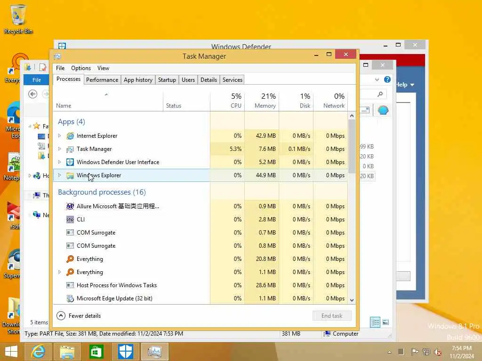Switch to the Startup tab
Screen dimensions: 482x361
click(x=167, y=80)
